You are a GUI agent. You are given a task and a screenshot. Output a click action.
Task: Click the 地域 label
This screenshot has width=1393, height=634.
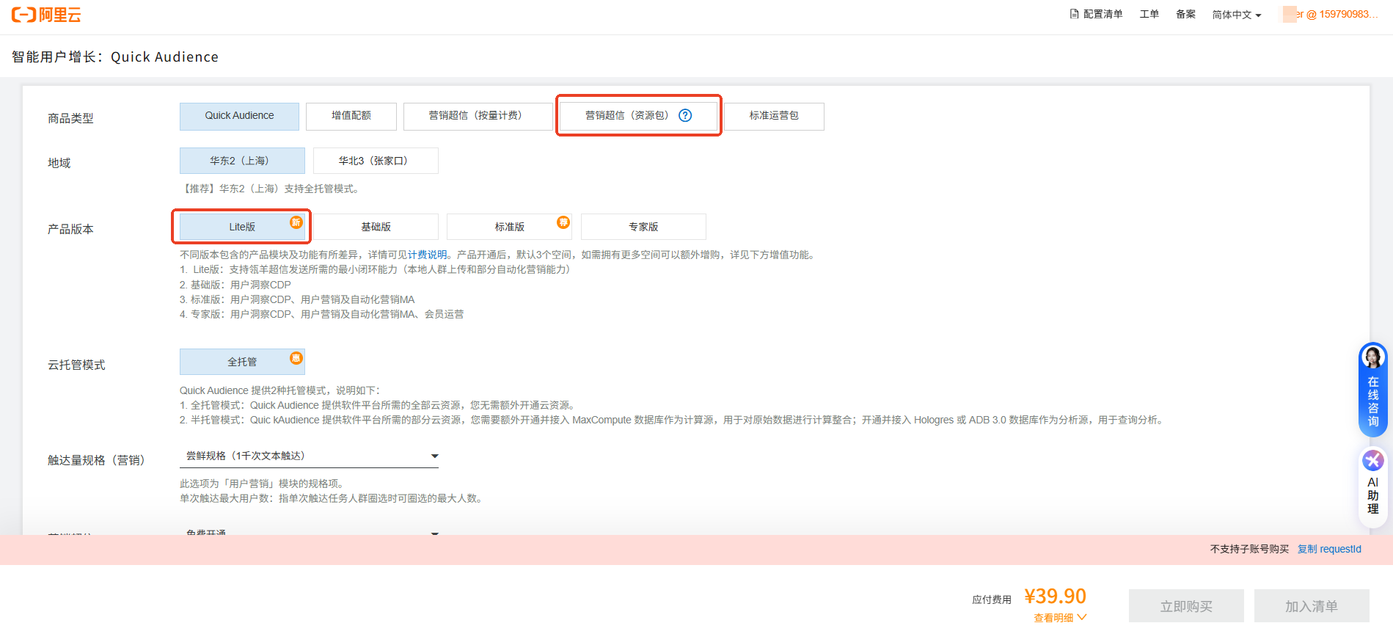click(59, 163)
